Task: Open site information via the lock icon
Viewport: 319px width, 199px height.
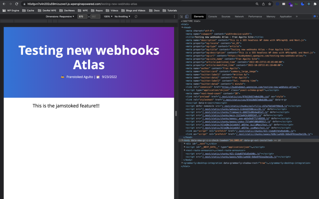Action: click(24, 4)
